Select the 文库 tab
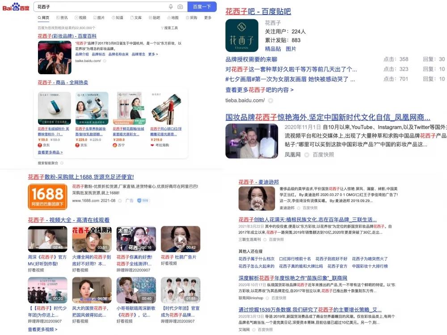447x335 pixels. pos(136,18)
